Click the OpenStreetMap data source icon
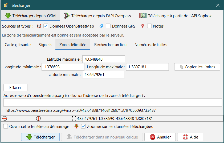 pos(39,26)
